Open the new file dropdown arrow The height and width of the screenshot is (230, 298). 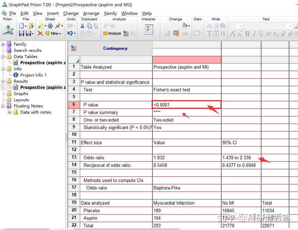(25, 26)
